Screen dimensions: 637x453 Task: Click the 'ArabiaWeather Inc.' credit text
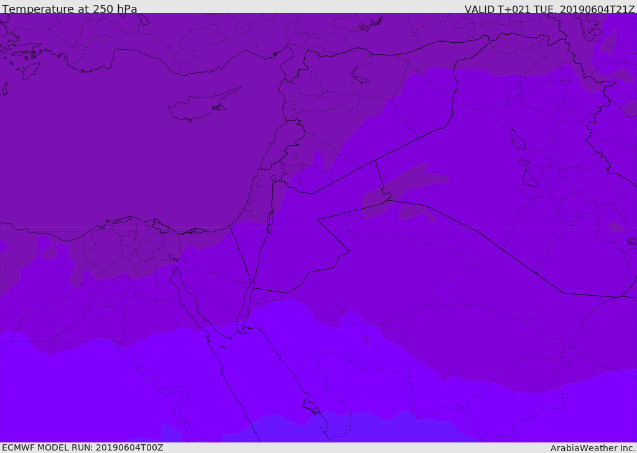click(593, 448)
